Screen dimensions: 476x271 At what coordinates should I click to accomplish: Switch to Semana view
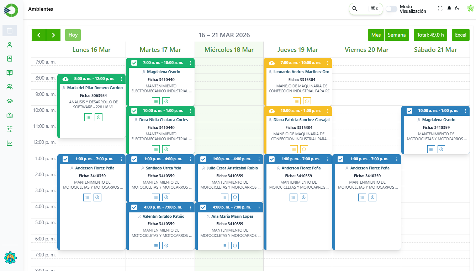pyautogui.click(x=397, y=35)
